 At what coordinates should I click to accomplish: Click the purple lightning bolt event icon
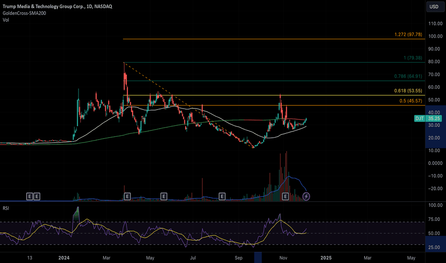(306, 196)
